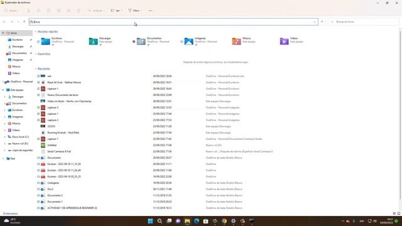This screenshot has height=226, width=402.
Task: Select recent file "Cartagena"
Action: click(53, 183)
